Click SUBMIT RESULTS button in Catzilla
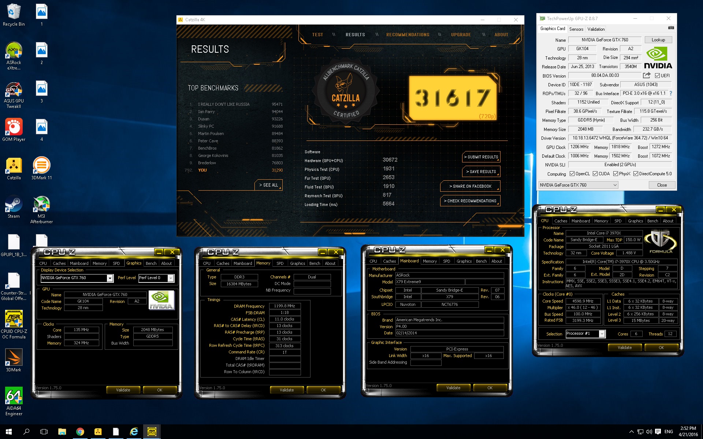The height and width of the screenshot is (439, 703). (x=481, y=157)
